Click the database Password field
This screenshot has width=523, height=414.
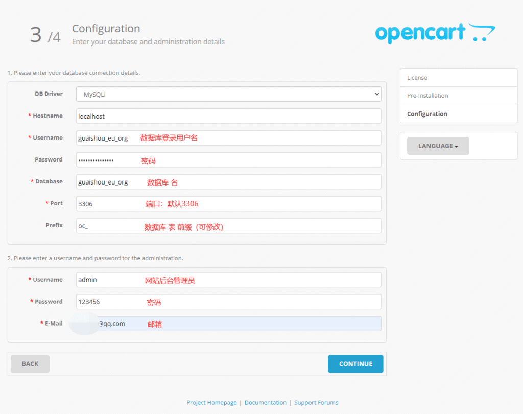[x=228, y=160]
